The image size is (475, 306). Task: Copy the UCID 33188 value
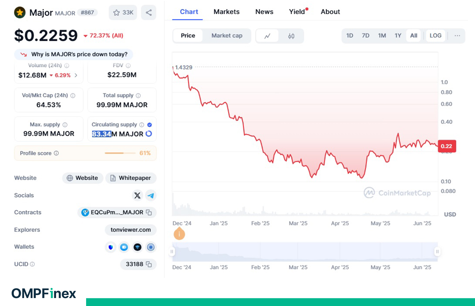point(149,264)
